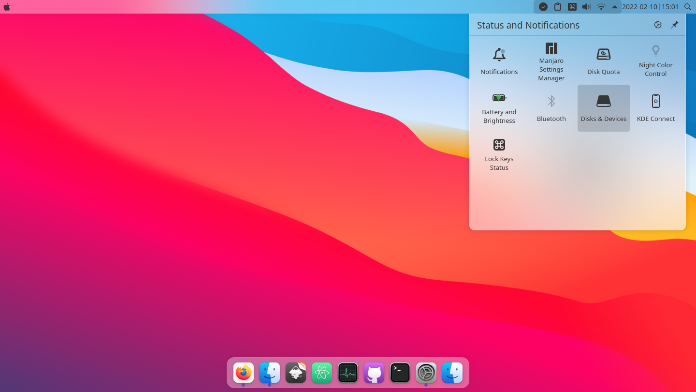The height and width of the screenshot is (392, 696).
Task: Open the clipboard tray icon
Action: pos(558,7)
